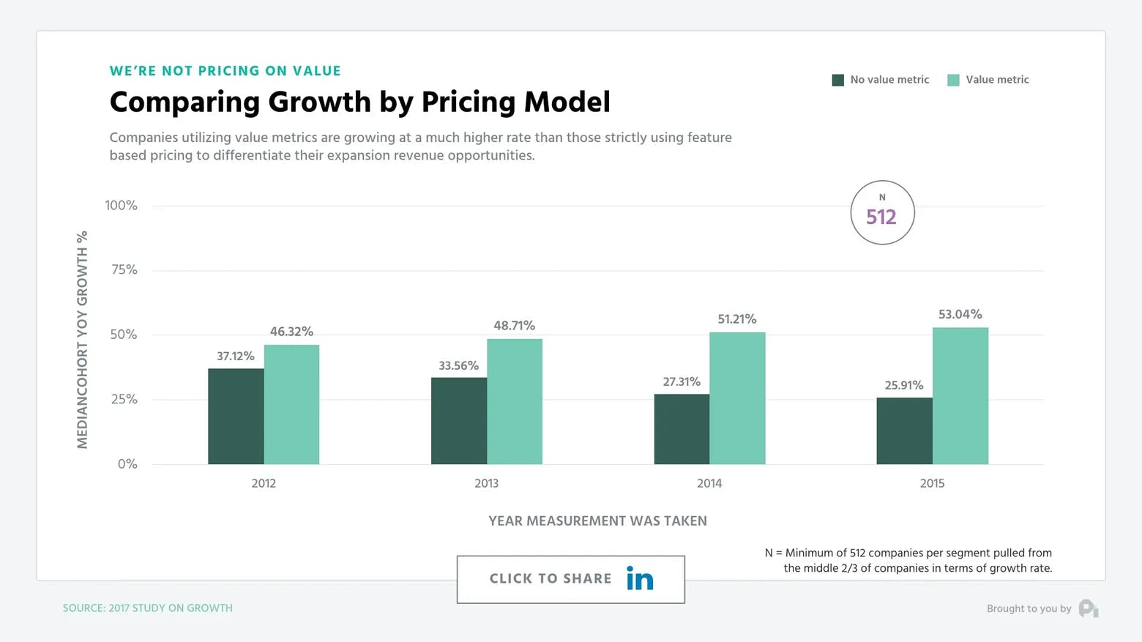The width and height of the screenshot is (1142, 642).
Task: Select the 2012 No value metric bar
Action: [236, 416]
